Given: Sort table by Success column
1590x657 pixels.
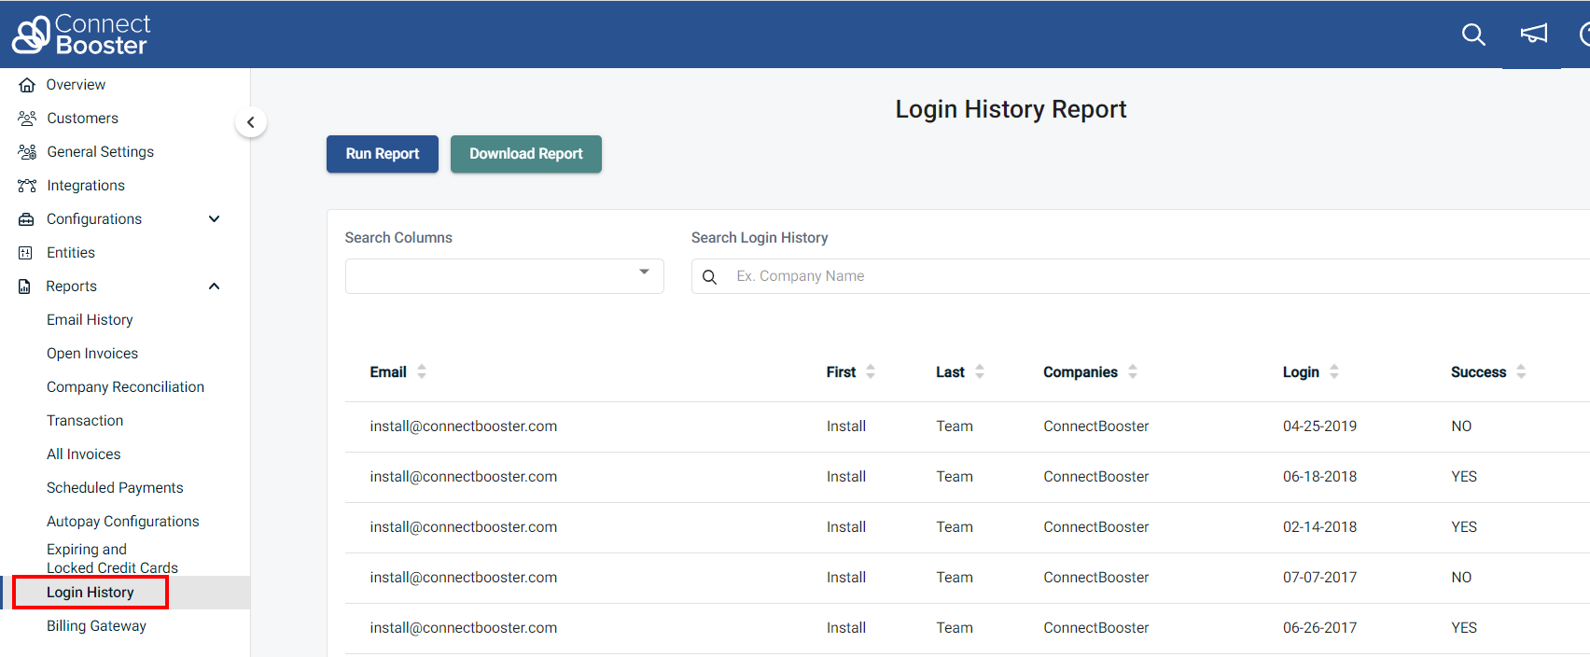Looking at the screenshot, I should (1521, 371).
